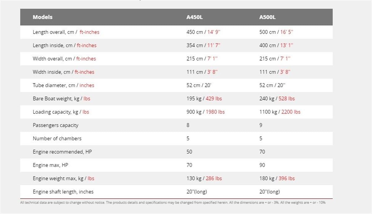Select the A500L column header

pyautogui.click(x=267, y=17)
